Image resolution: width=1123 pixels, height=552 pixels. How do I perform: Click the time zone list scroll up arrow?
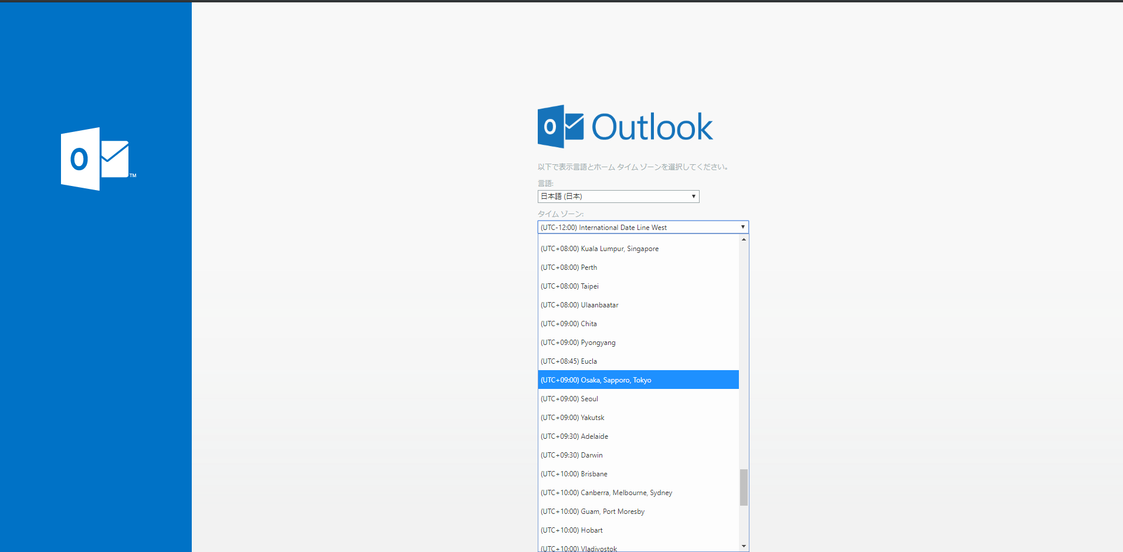tap(744, 239)
